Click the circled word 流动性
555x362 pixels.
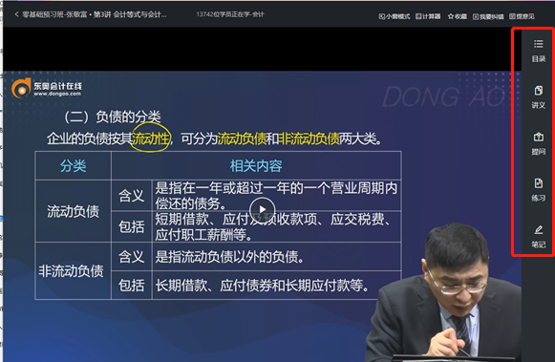point(150,138)
